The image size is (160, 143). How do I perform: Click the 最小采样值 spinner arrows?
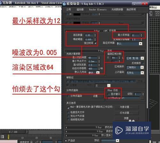click(141, 35)
